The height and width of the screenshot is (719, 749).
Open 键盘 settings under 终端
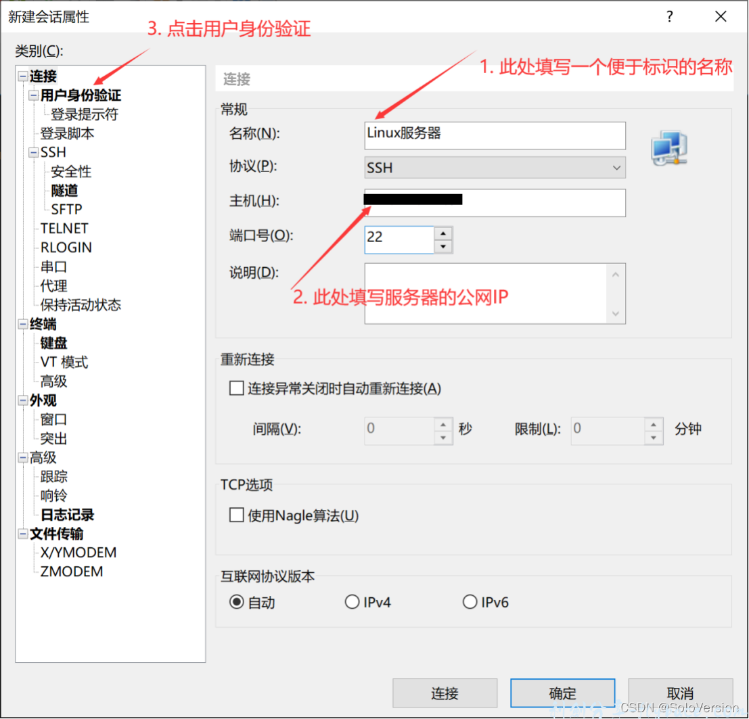coord(53,343)
